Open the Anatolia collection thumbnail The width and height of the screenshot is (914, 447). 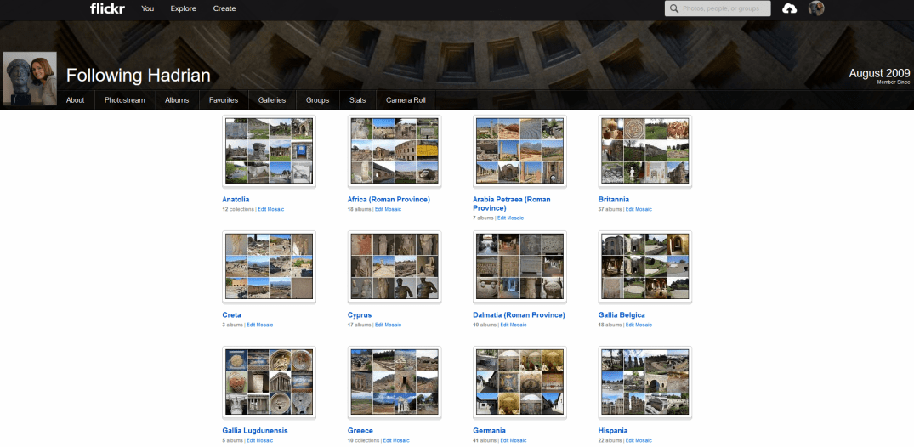[x=269, y=151]
